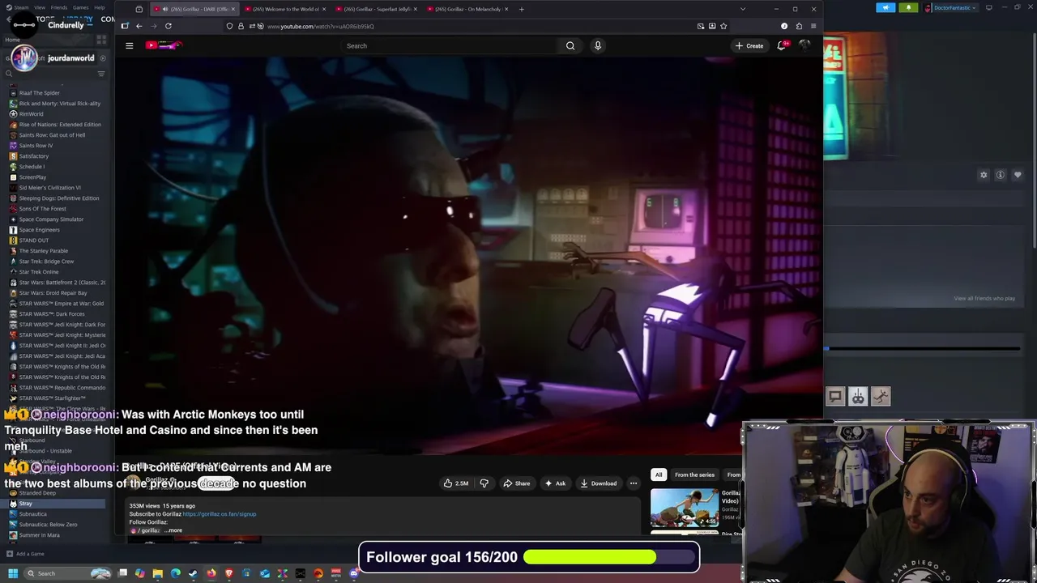Open Discord from the taskbar

tap(353, 573)
